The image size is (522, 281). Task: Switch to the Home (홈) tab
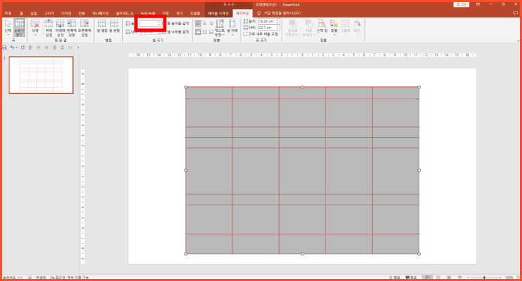click(22, 14)
